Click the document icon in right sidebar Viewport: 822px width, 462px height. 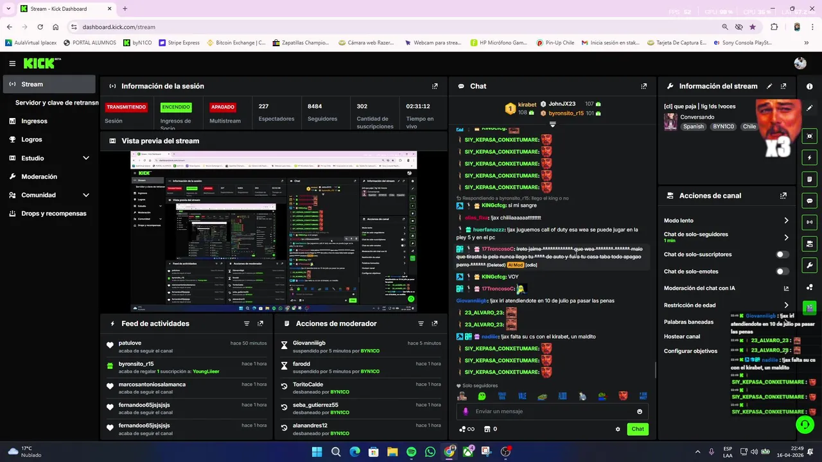point(809,179)
